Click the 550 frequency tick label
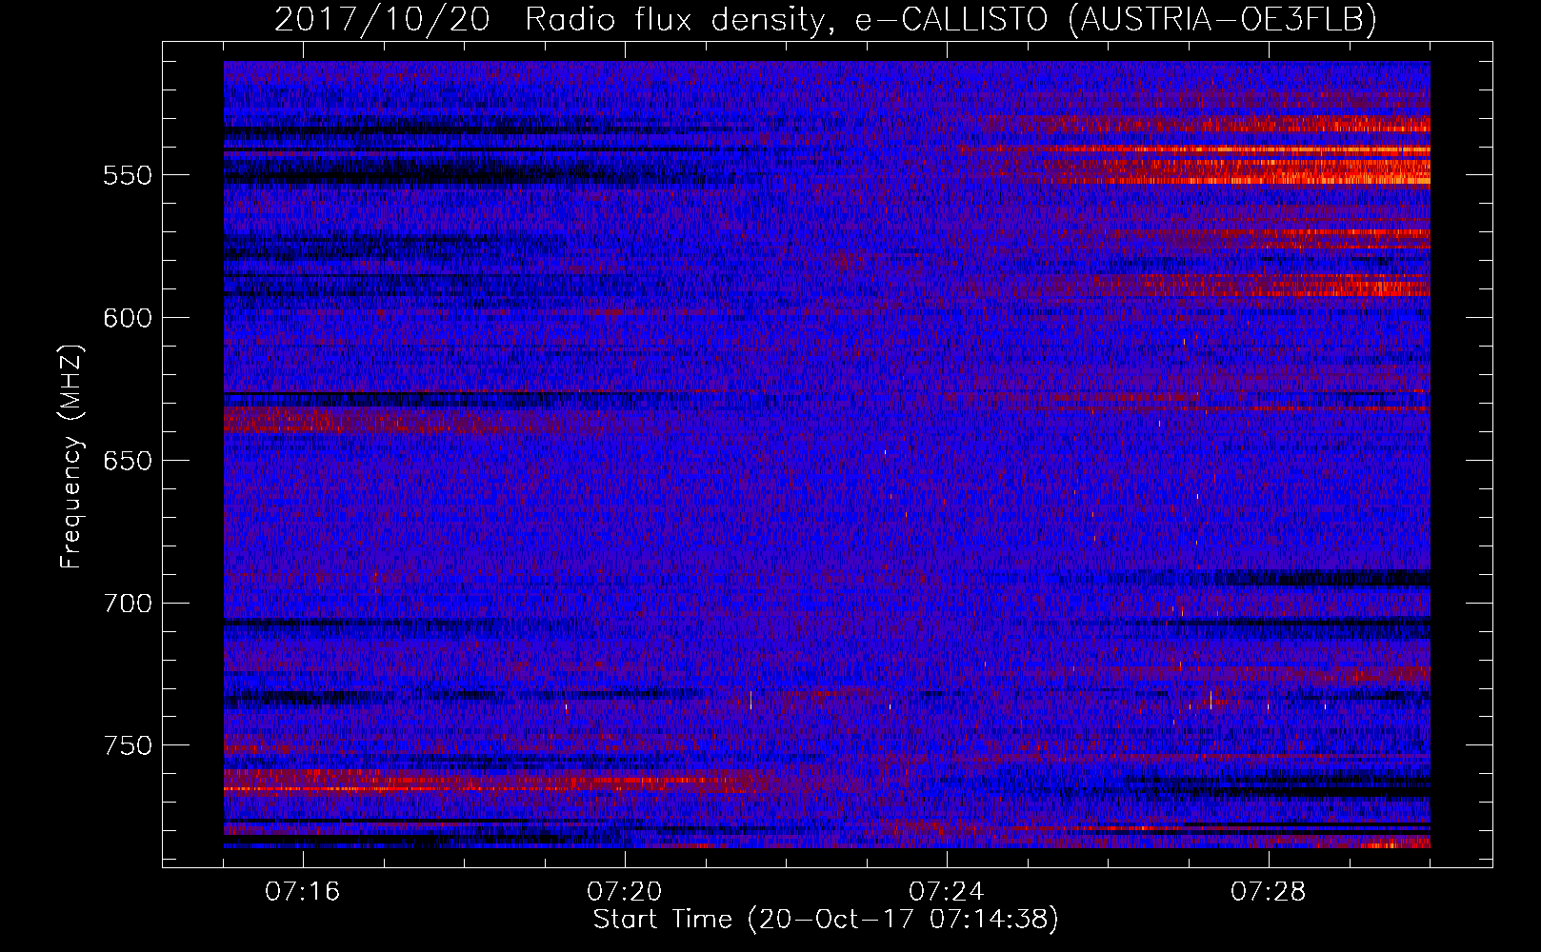1541x952 pixels. [x=128, y=176]
